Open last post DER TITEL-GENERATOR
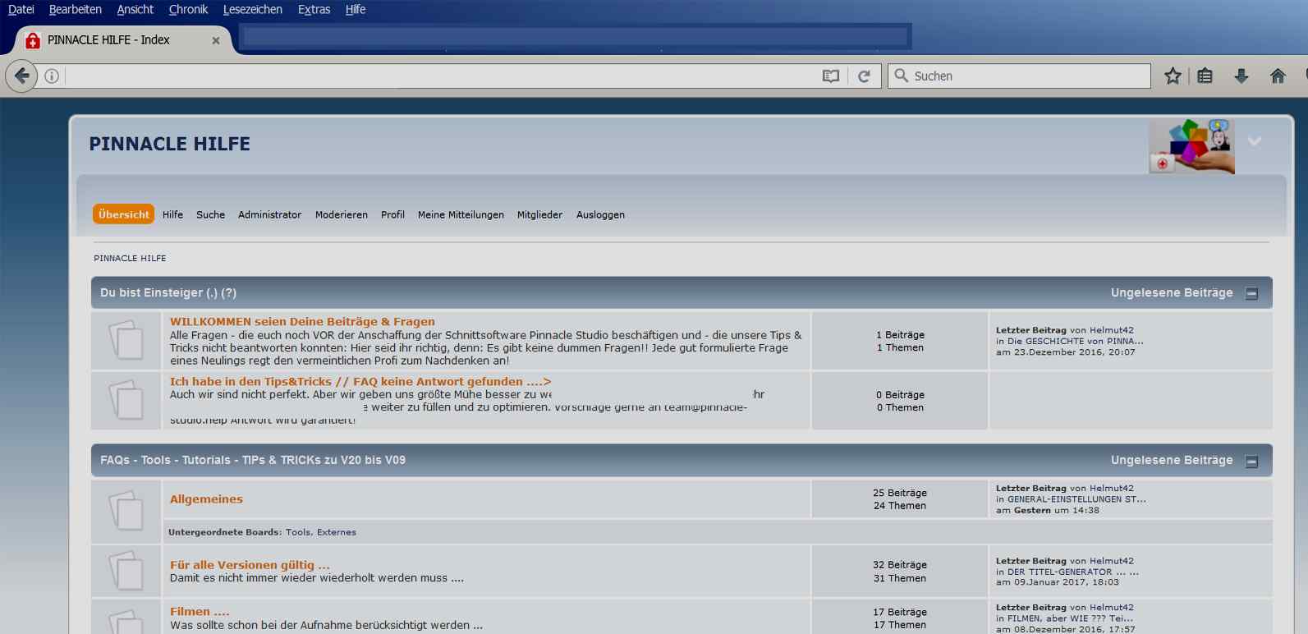Screen dimensions: 1308x634 [x=1073, y=572]
